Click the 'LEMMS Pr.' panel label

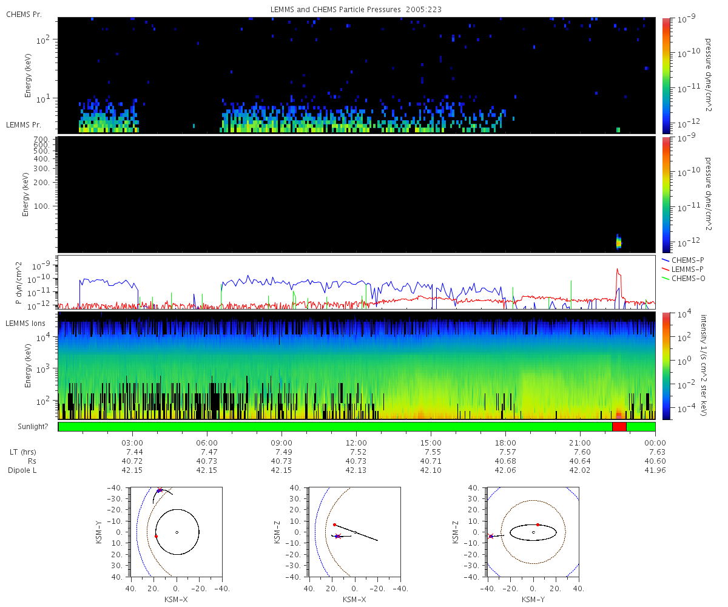pos(24,125)
